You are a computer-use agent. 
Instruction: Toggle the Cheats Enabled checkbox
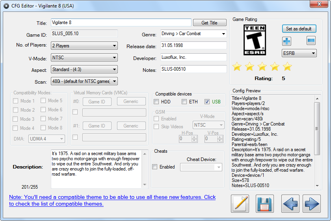155,167
